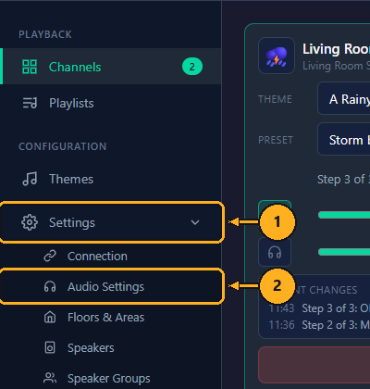Click the 'Living Room S' subtitle text
370x389 pixels.
coord(336,66)
